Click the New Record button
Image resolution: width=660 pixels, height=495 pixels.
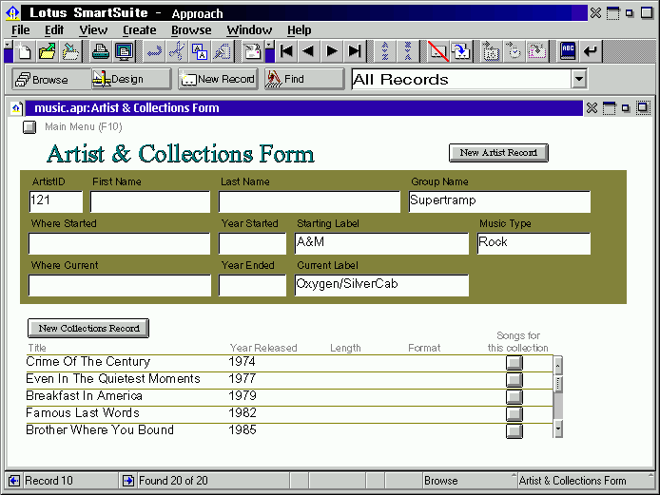pyautogui.click(x=218, y=79)
